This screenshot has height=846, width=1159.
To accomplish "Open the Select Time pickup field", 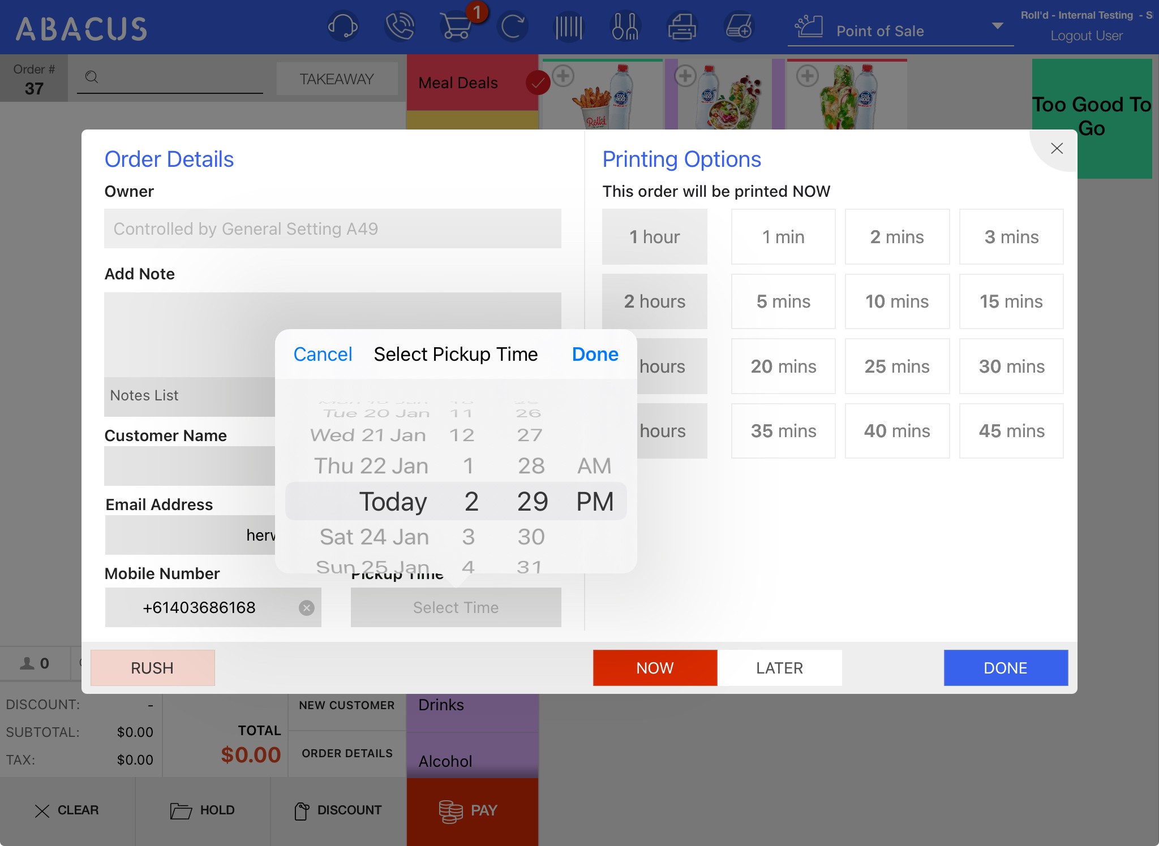I will click(x=456, y=607).
